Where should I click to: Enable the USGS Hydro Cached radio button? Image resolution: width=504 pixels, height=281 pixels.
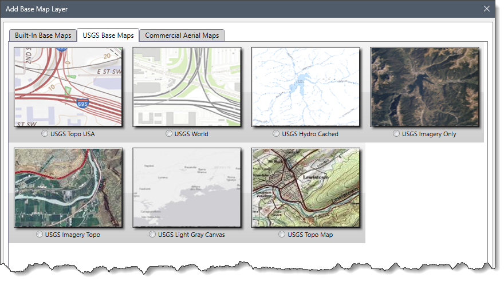click(276, 133)
